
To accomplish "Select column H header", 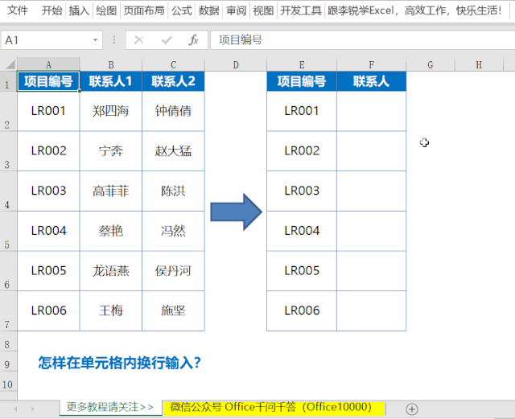I will pos(479,64).
